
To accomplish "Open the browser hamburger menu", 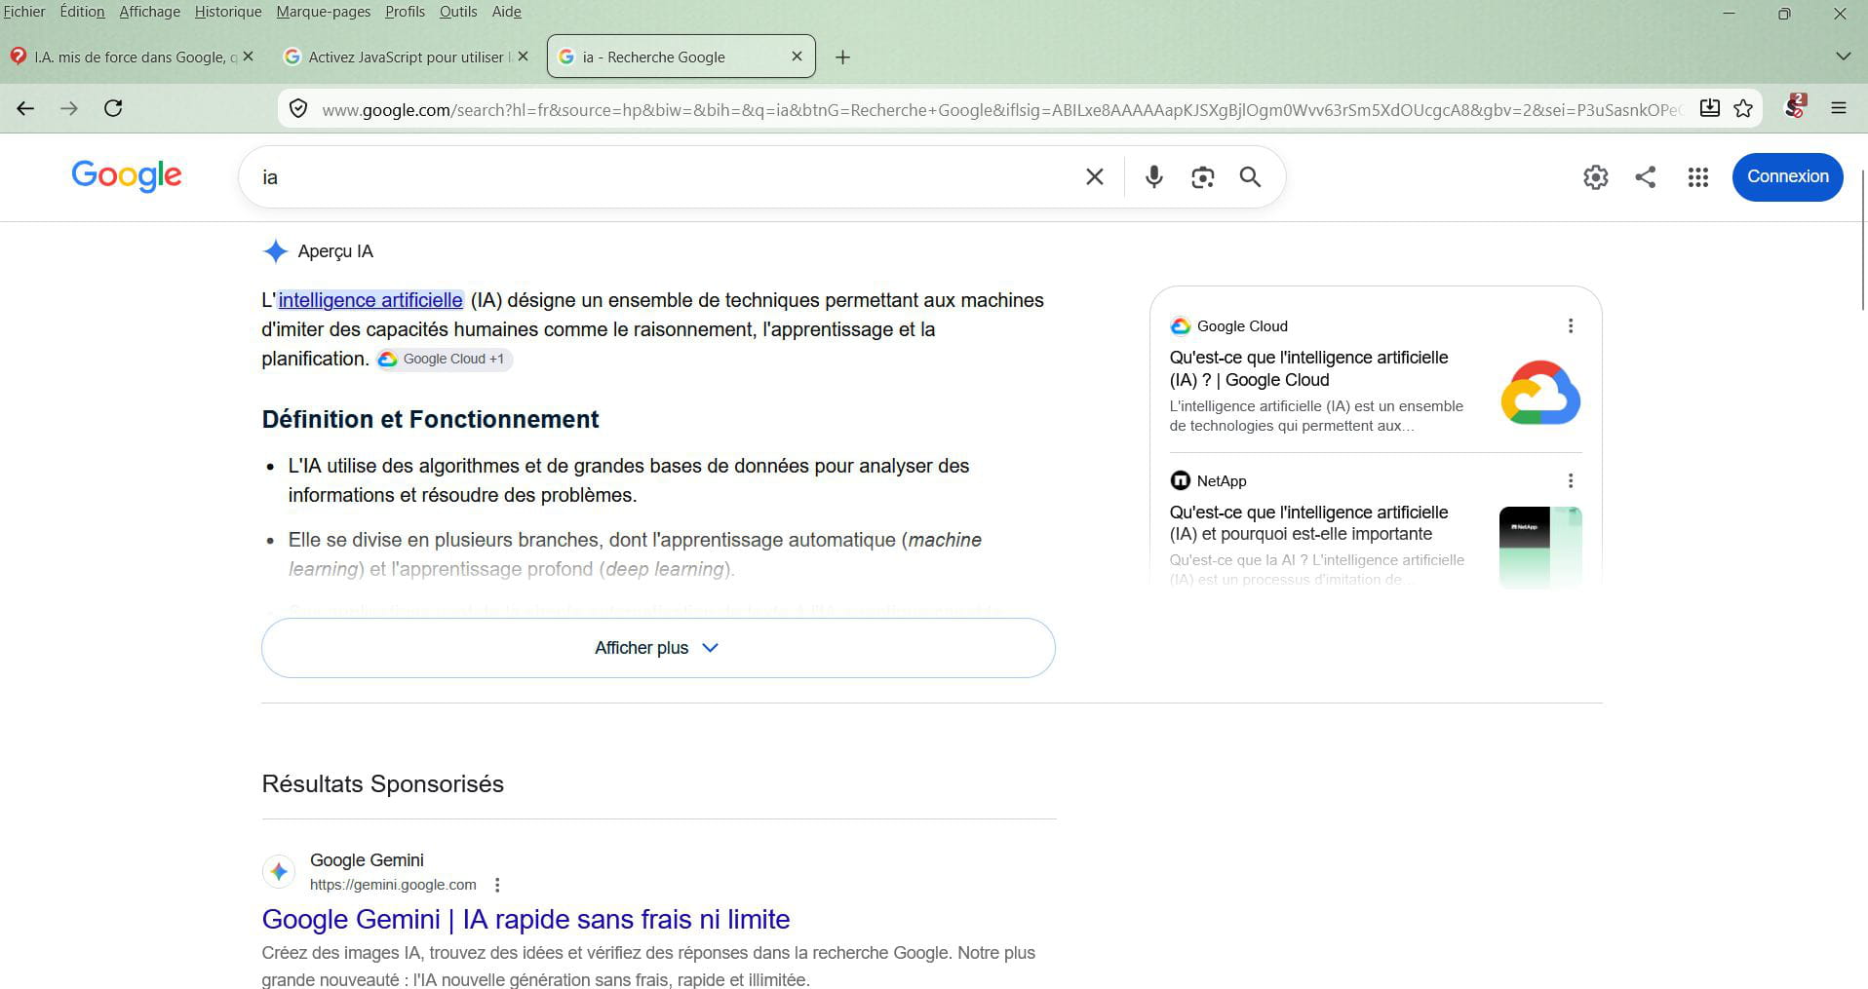I will (1839, 108).
